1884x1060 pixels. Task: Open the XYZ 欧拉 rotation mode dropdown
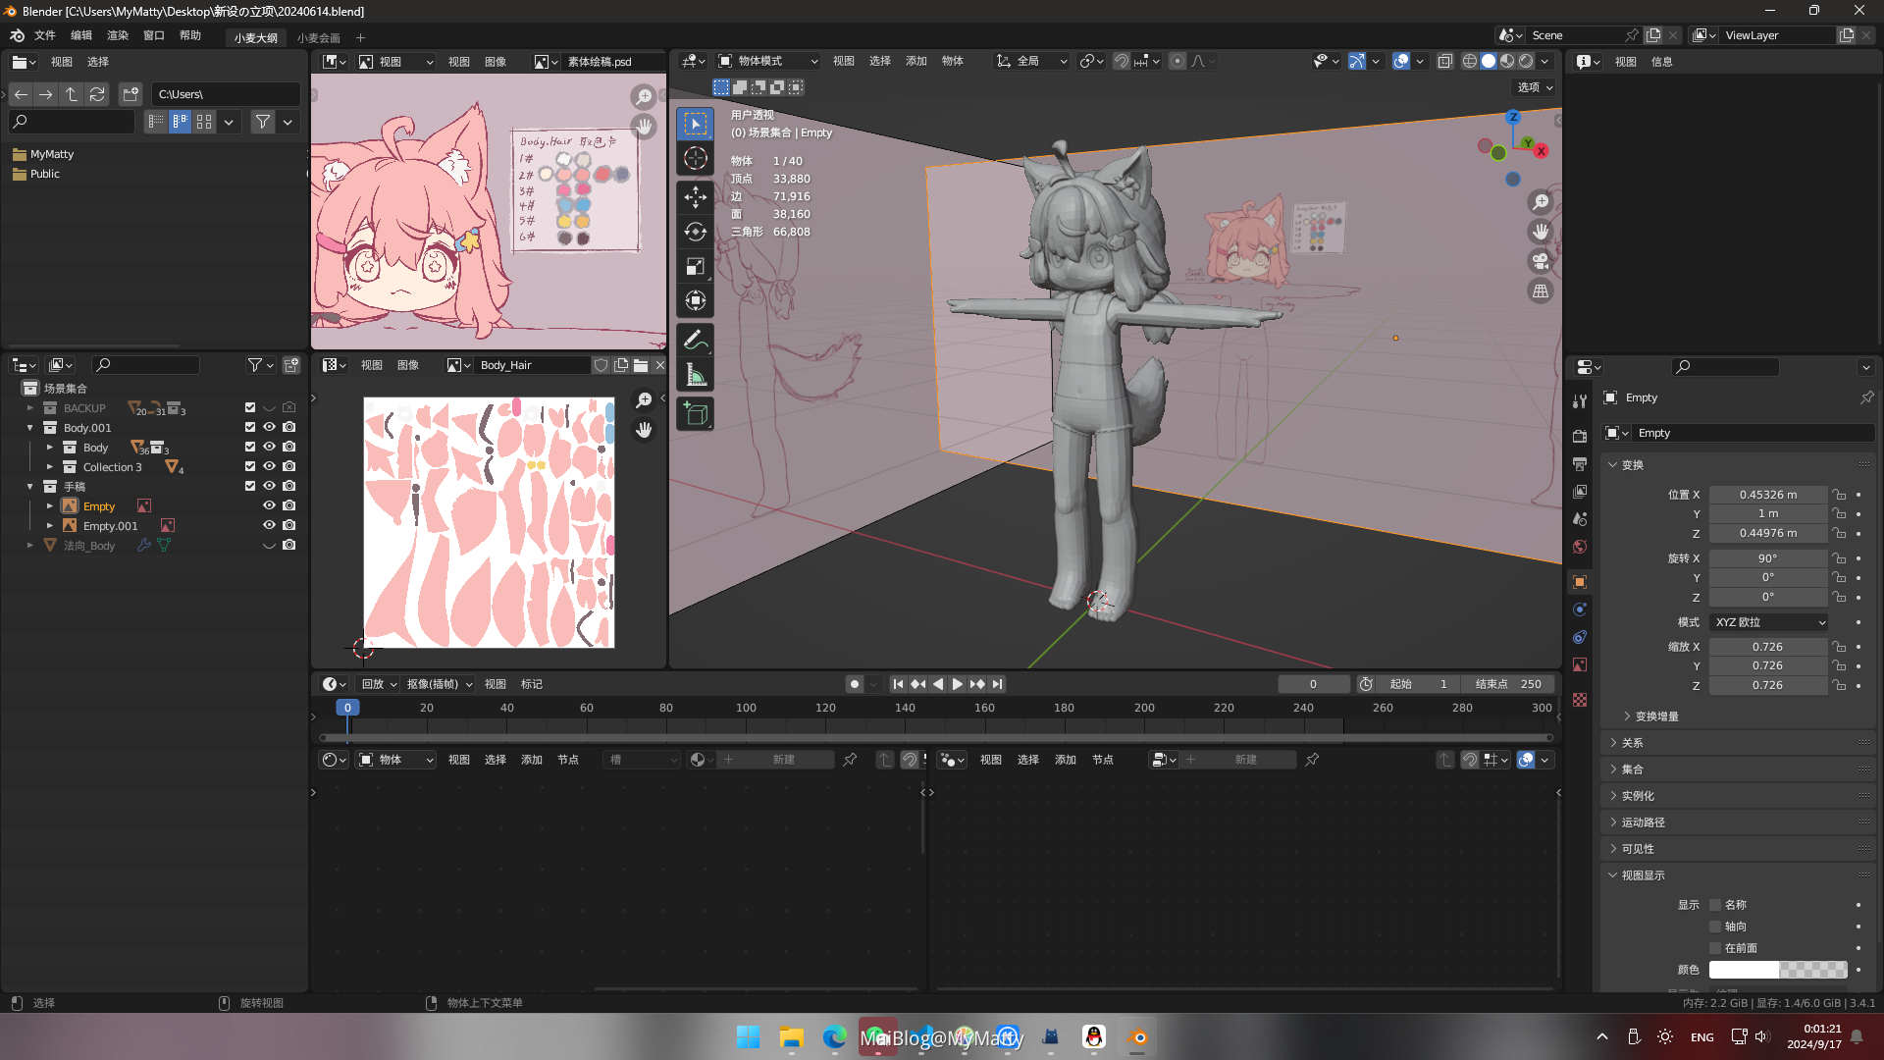tap(1769, 622)
